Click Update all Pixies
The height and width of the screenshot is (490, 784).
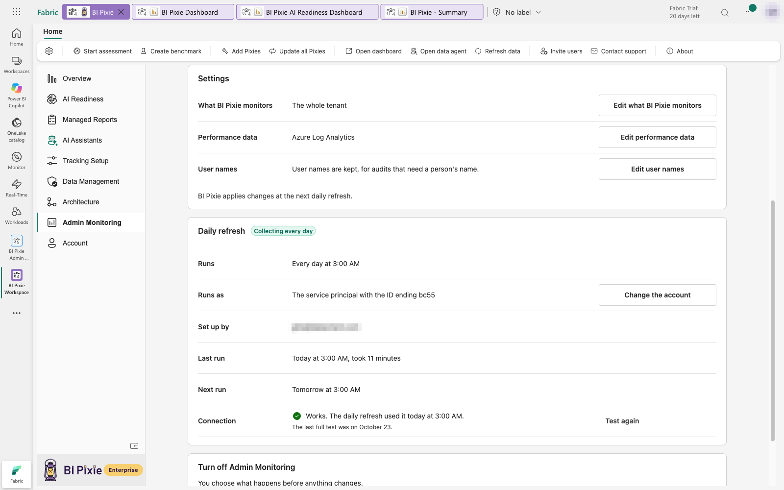point(297,51)
